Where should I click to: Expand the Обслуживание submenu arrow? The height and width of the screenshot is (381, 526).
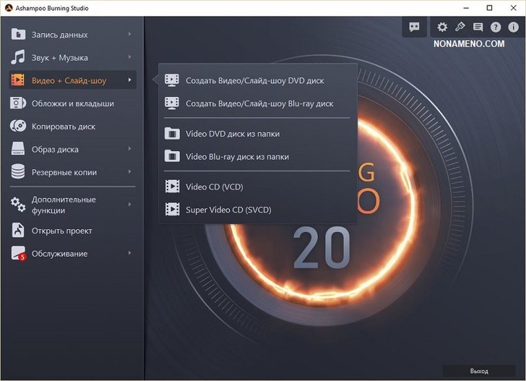tap(129, 254)
